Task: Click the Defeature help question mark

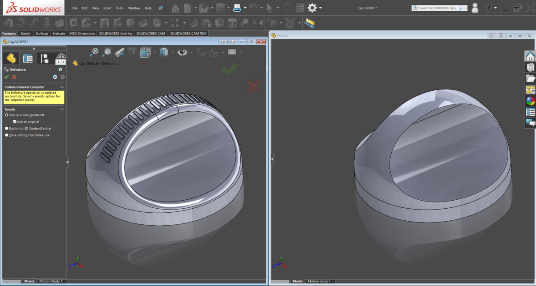Action: (x=60, y=70)
